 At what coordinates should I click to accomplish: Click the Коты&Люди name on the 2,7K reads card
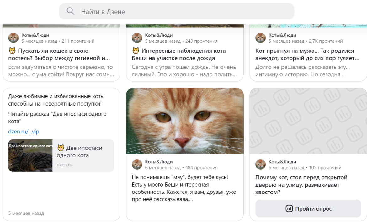tap(282, 35)
